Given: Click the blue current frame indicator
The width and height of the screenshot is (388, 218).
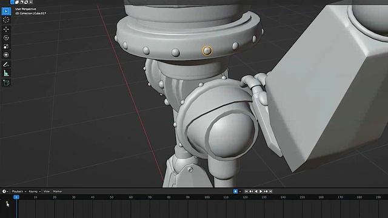Looking at the screenshot, I should pos(16,197).
